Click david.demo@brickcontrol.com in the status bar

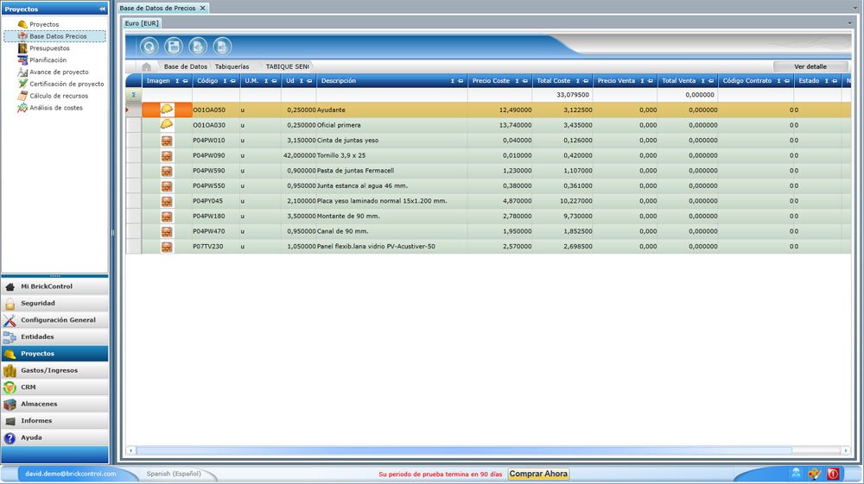(x=71, y=474)
